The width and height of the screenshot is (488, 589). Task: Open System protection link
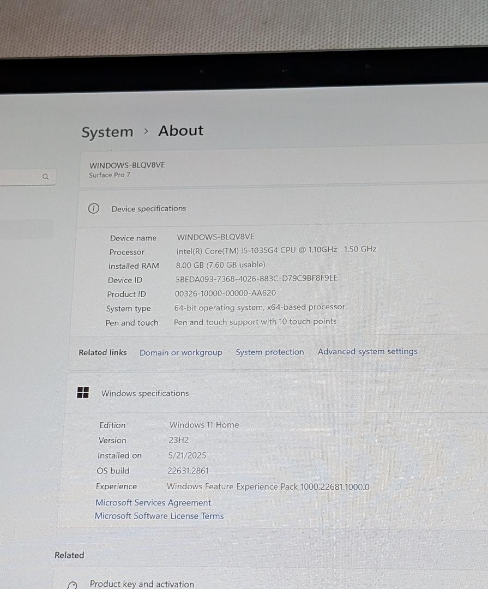(269, 352)
